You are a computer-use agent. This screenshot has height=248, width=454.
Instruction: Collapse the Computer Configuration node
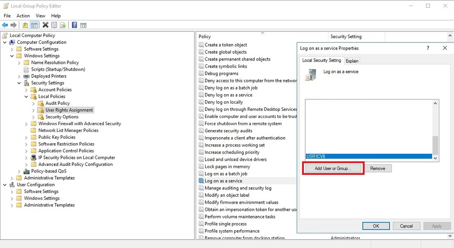point(5,42)
